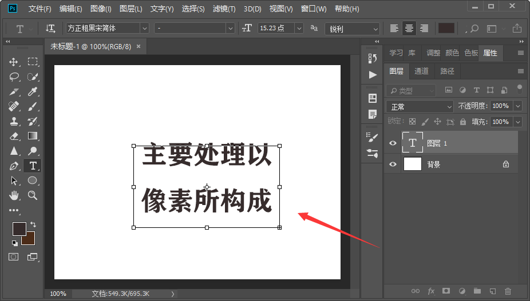Select the Gradient tool
Image resolution: width=530 pixels, height=301 pixels.
(x=33, y=136)
